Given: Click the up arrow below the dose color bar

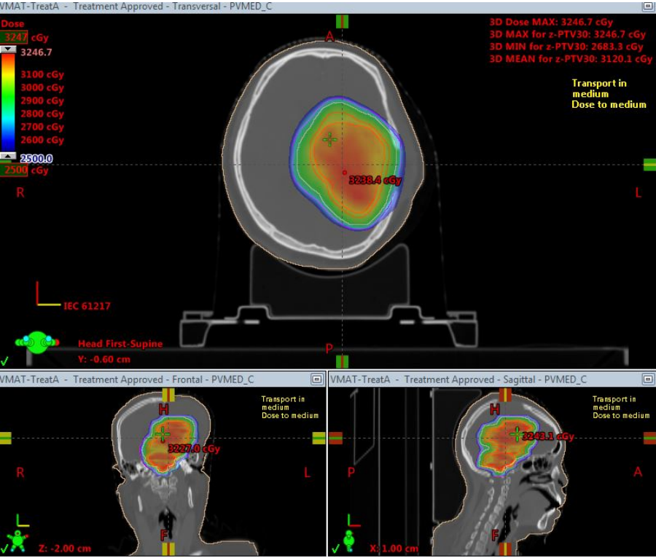Looking at the screenshot, I should [8, 156].
